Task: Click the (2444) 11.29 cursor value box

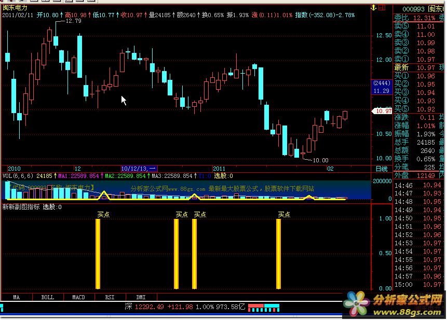Action: 382,87
